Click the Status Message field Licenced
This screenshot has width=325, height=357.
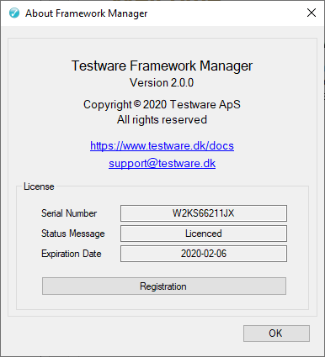click(204, 234)
